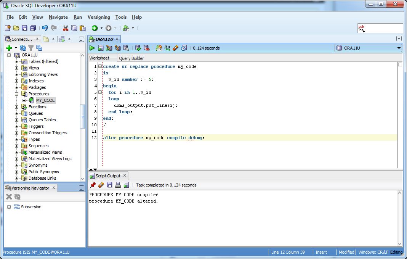
Task: Open the Tools menu
Action: (121, 17)
